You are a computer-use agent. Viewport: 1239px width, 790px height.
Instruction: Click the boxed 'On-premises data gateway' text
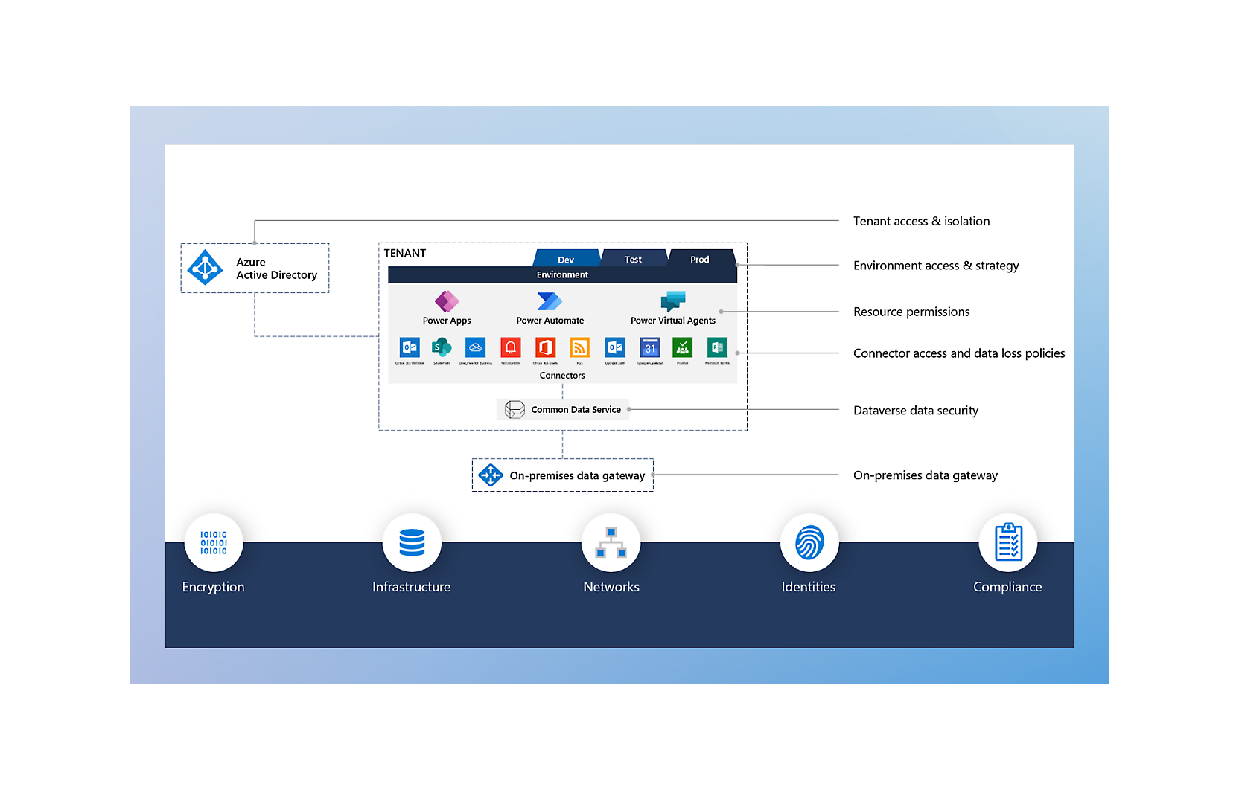point(577,475)
